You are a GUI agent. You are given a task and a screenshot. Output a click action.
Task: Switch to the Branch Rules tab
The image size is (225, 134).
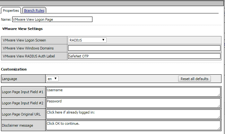coord(34,11)
